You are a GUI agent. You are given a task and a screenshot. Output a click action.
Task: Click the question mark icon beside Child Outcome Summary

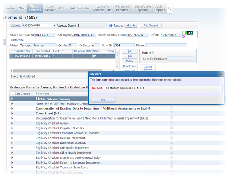[37, 99]
